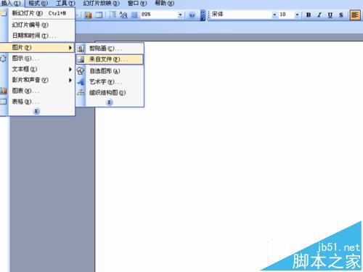The height and width of the screenshot is (272, 363).
Task: Choose 来自文件(F)... picture from file
Action: 110,59
